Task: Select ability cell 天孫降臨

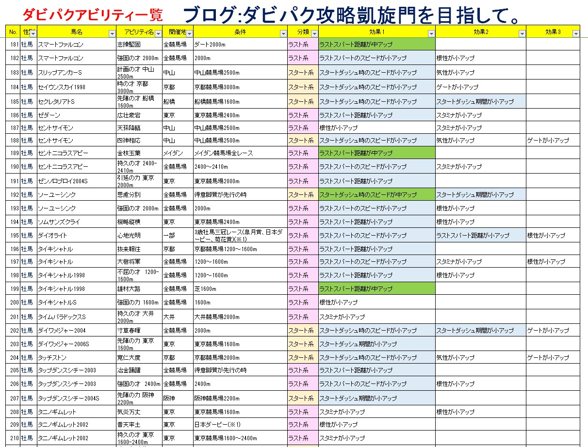Action: tap(139, 128)
